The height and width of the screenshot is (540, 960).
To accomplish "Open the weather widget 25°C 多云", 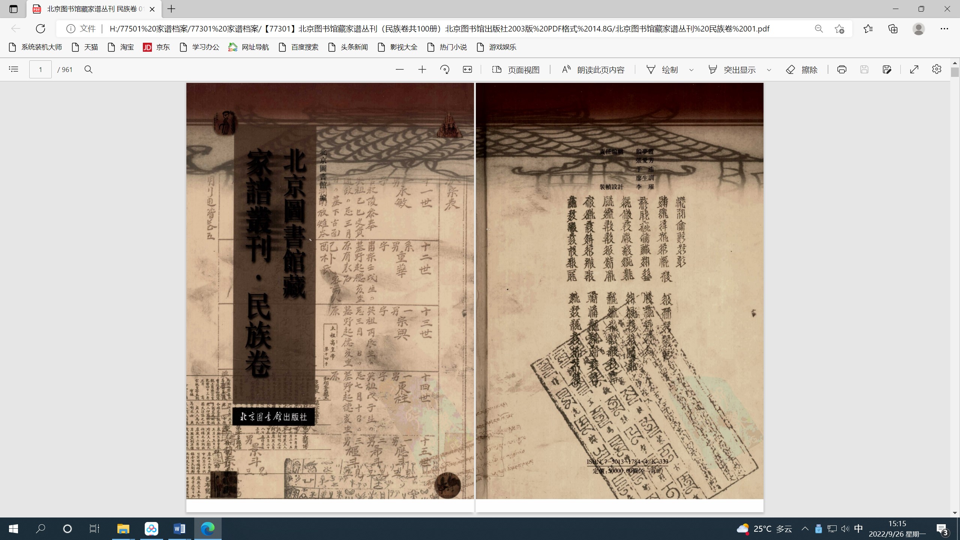I will coord(764,529).
